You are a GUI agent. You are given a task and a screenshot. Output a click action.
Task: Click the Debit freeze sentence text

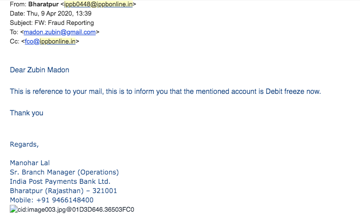166,91
